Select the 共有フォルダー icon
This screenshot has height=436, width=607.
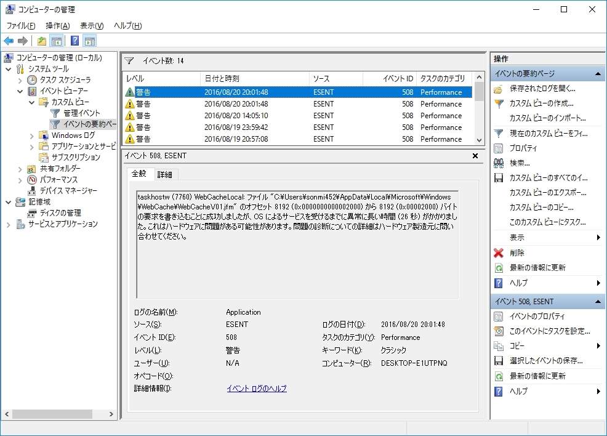(32, 169)
